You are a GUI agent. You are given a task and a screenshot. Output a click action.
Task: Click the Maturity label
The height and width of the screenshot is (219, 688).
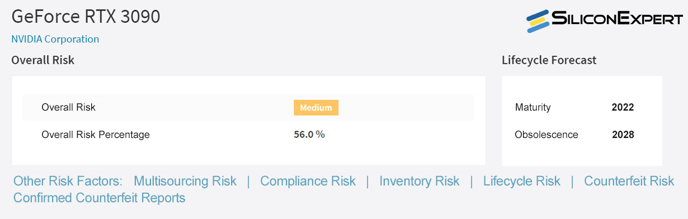(533, 107)
